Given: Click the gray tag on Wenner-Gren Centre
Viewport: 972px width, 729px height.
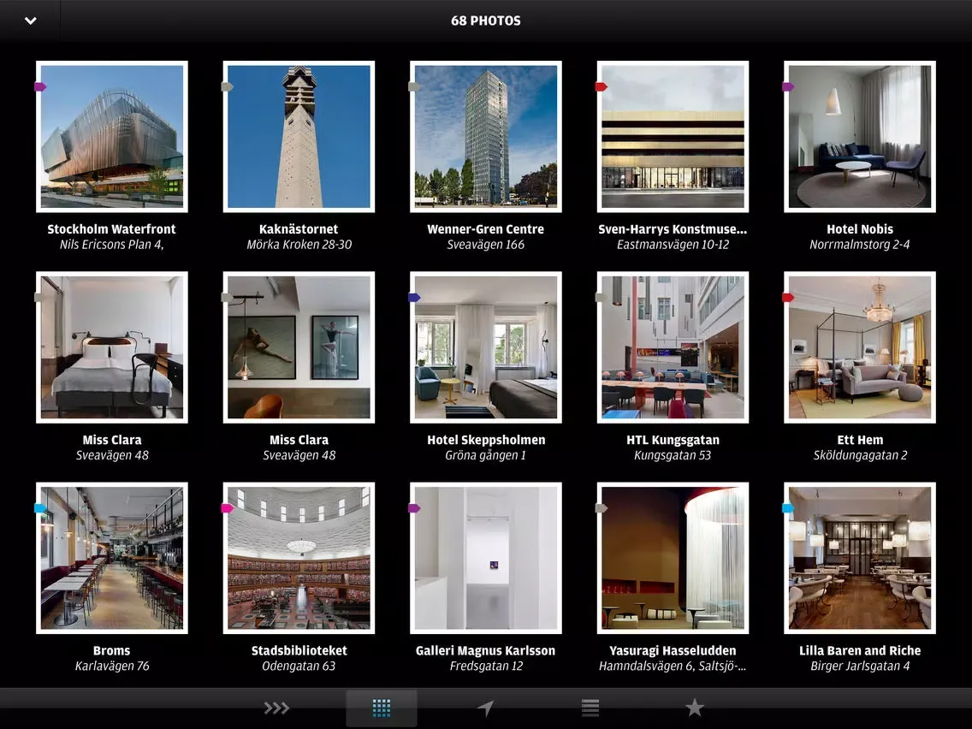Looking at the screenshot, I should 414,86.
